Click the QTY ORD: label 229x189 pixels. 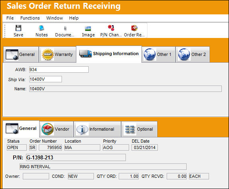click(107, 176)
